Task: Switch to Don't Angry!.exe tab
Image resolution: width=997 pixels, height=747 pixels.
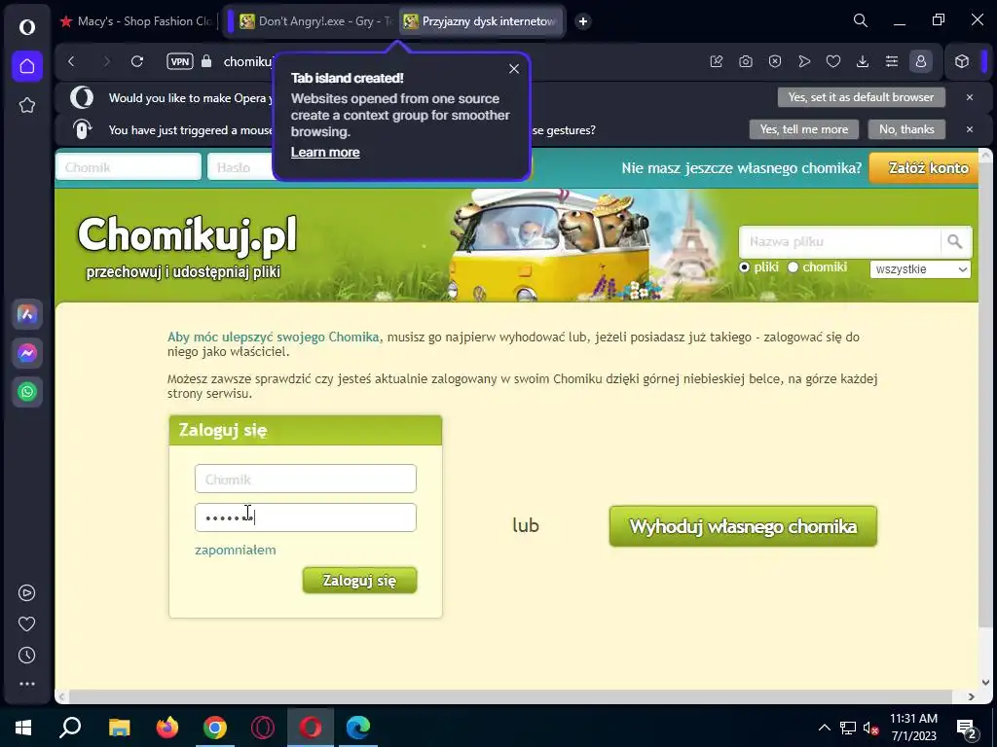Action: click(x=316, y=21)
